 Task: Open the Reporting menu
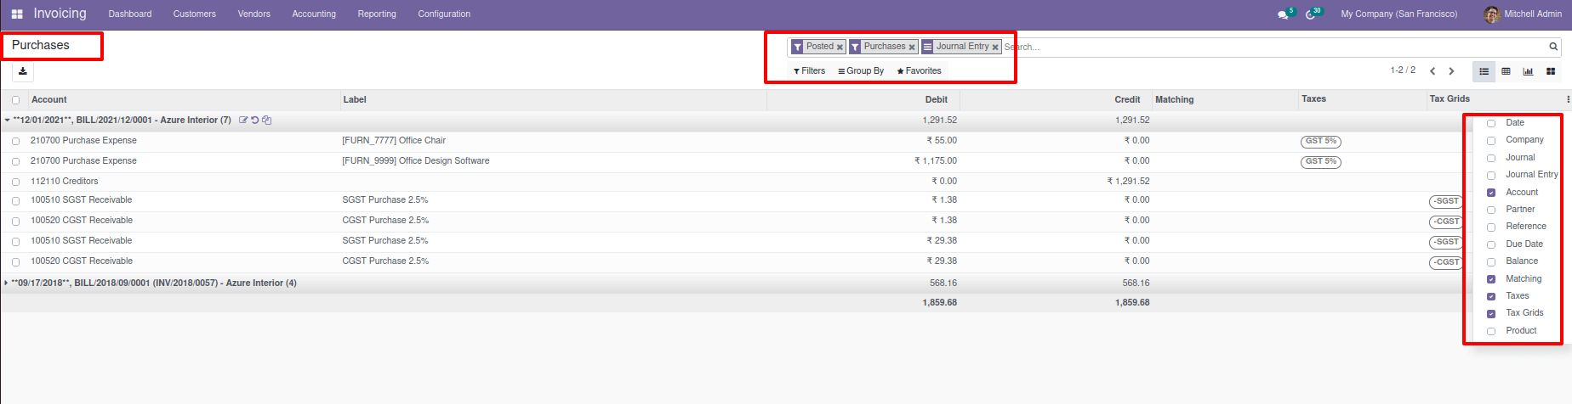click(377, 14)
